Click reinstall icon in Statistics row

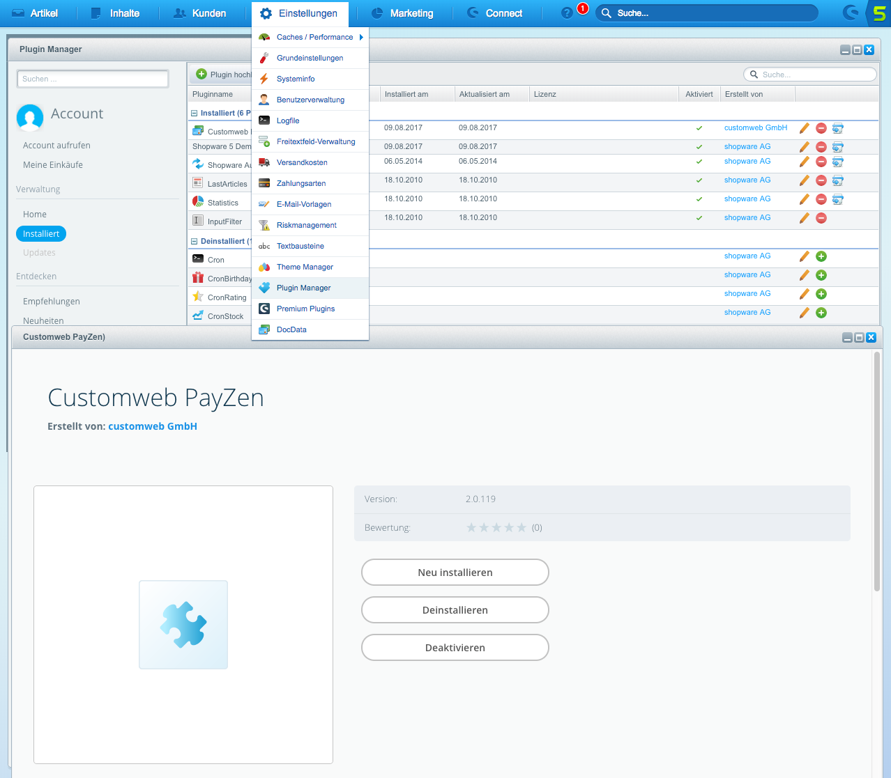[x=838, y=199]
